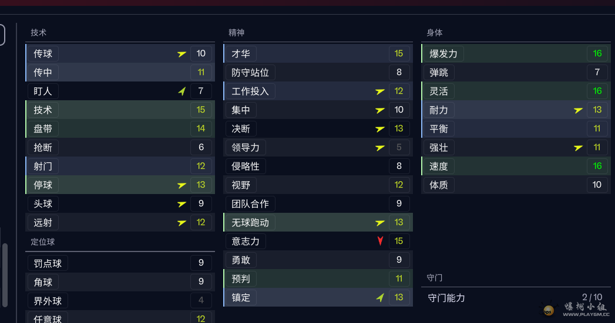Click the 速度 attribute label
The width and height of the screenshot is (615, 323).
coord(439,166)
